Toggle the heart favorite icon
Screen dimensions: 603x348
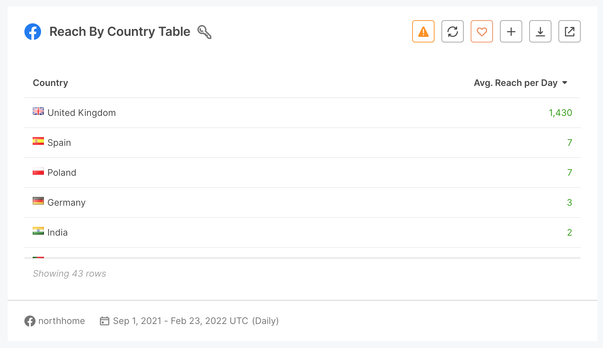coord(481,32)
